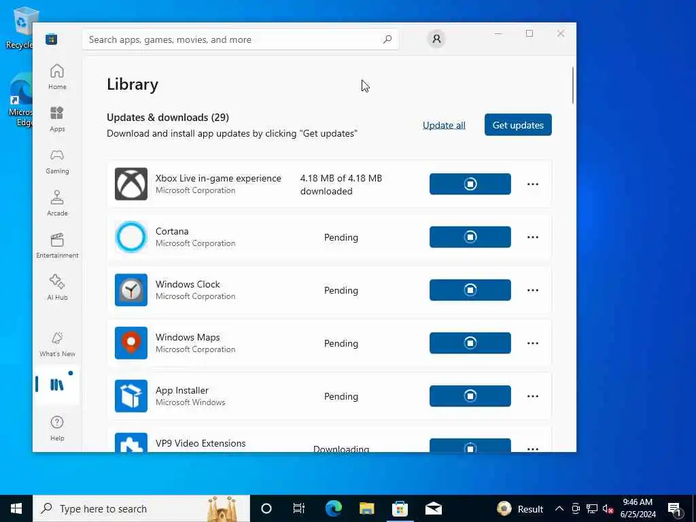Open Cortana from the taskbar
Viewport: 696px width, 522px height.
click(x=266, y=508)
